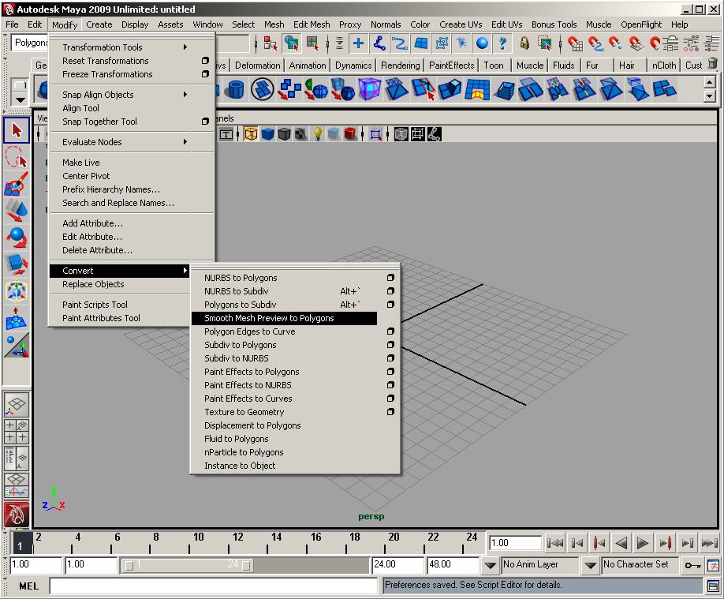The height and width of the screenshot is (599, 724).
Task: Toggle textured red cube display
Action: (350, 134)
